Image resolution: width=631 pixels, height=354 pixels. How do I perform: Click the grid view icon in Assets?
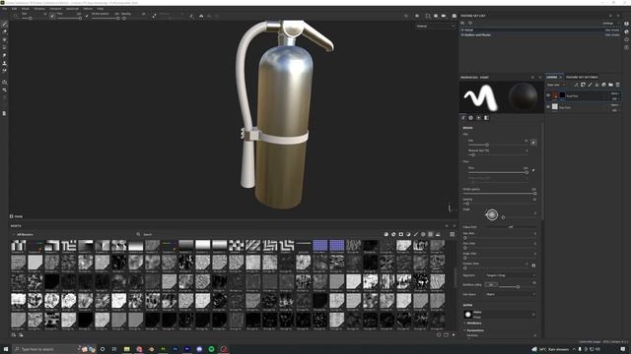pos(453,234)
